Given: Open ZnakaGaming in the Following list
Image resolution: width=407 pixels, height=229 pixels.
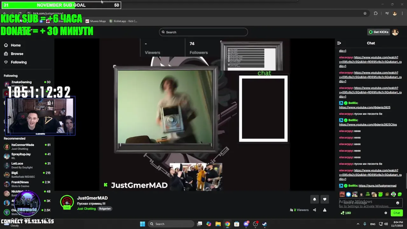Looking at the screenshot, I should point(27,84).
